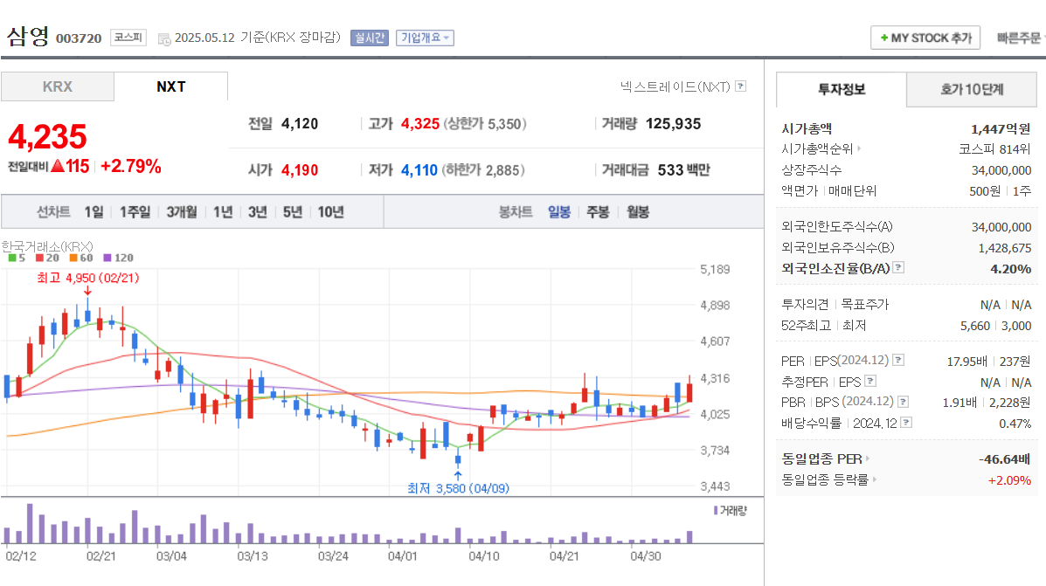Image resolution: width=1046 pixels, height=586 pixels.
Task: Switch to the KRX price tab
Action: 57,86
